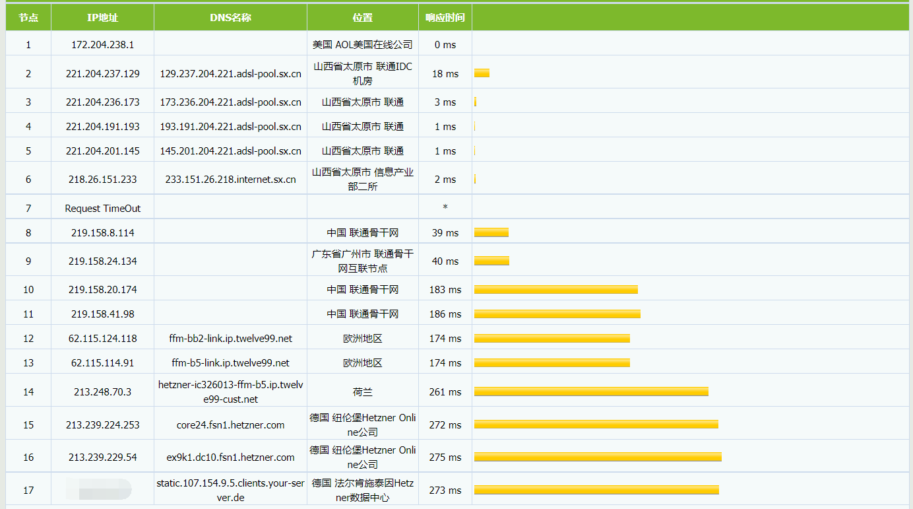Click the location 荷兰
This screenshot has height=509, width=913.
tap(363, 392)
